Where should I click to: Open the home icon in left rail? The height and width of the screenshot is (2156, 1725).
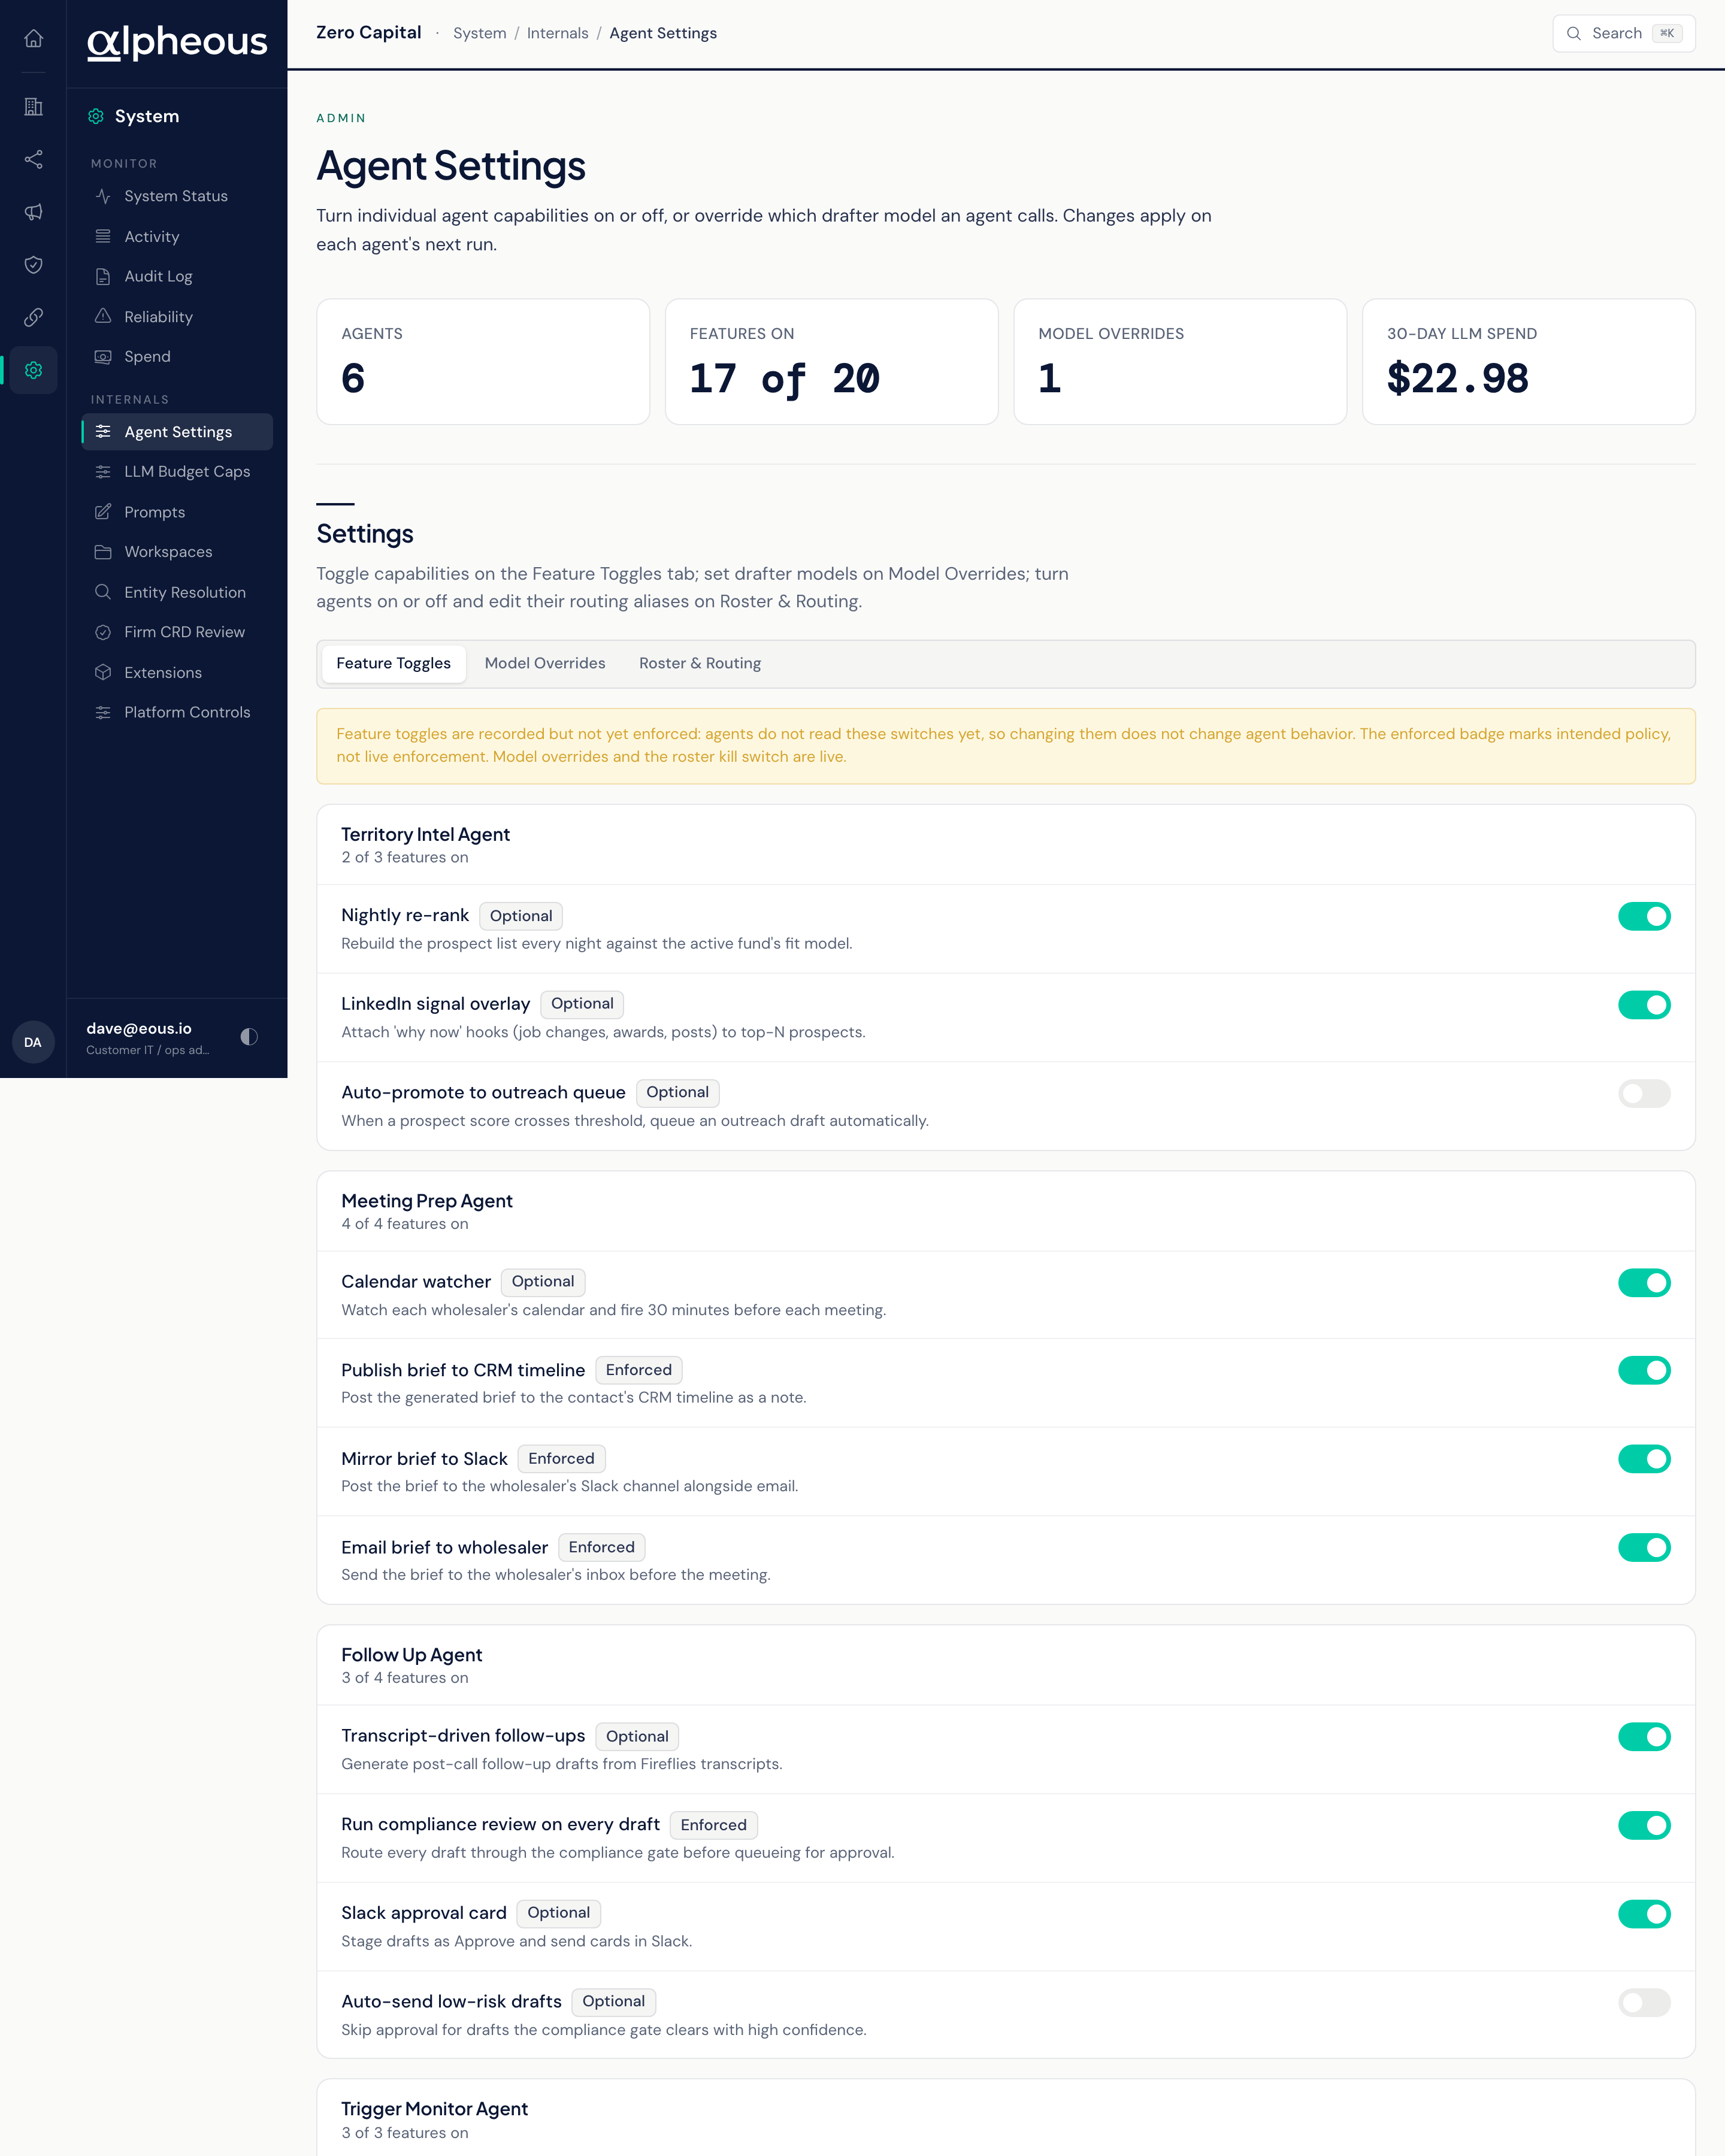(x=33, y=39)
